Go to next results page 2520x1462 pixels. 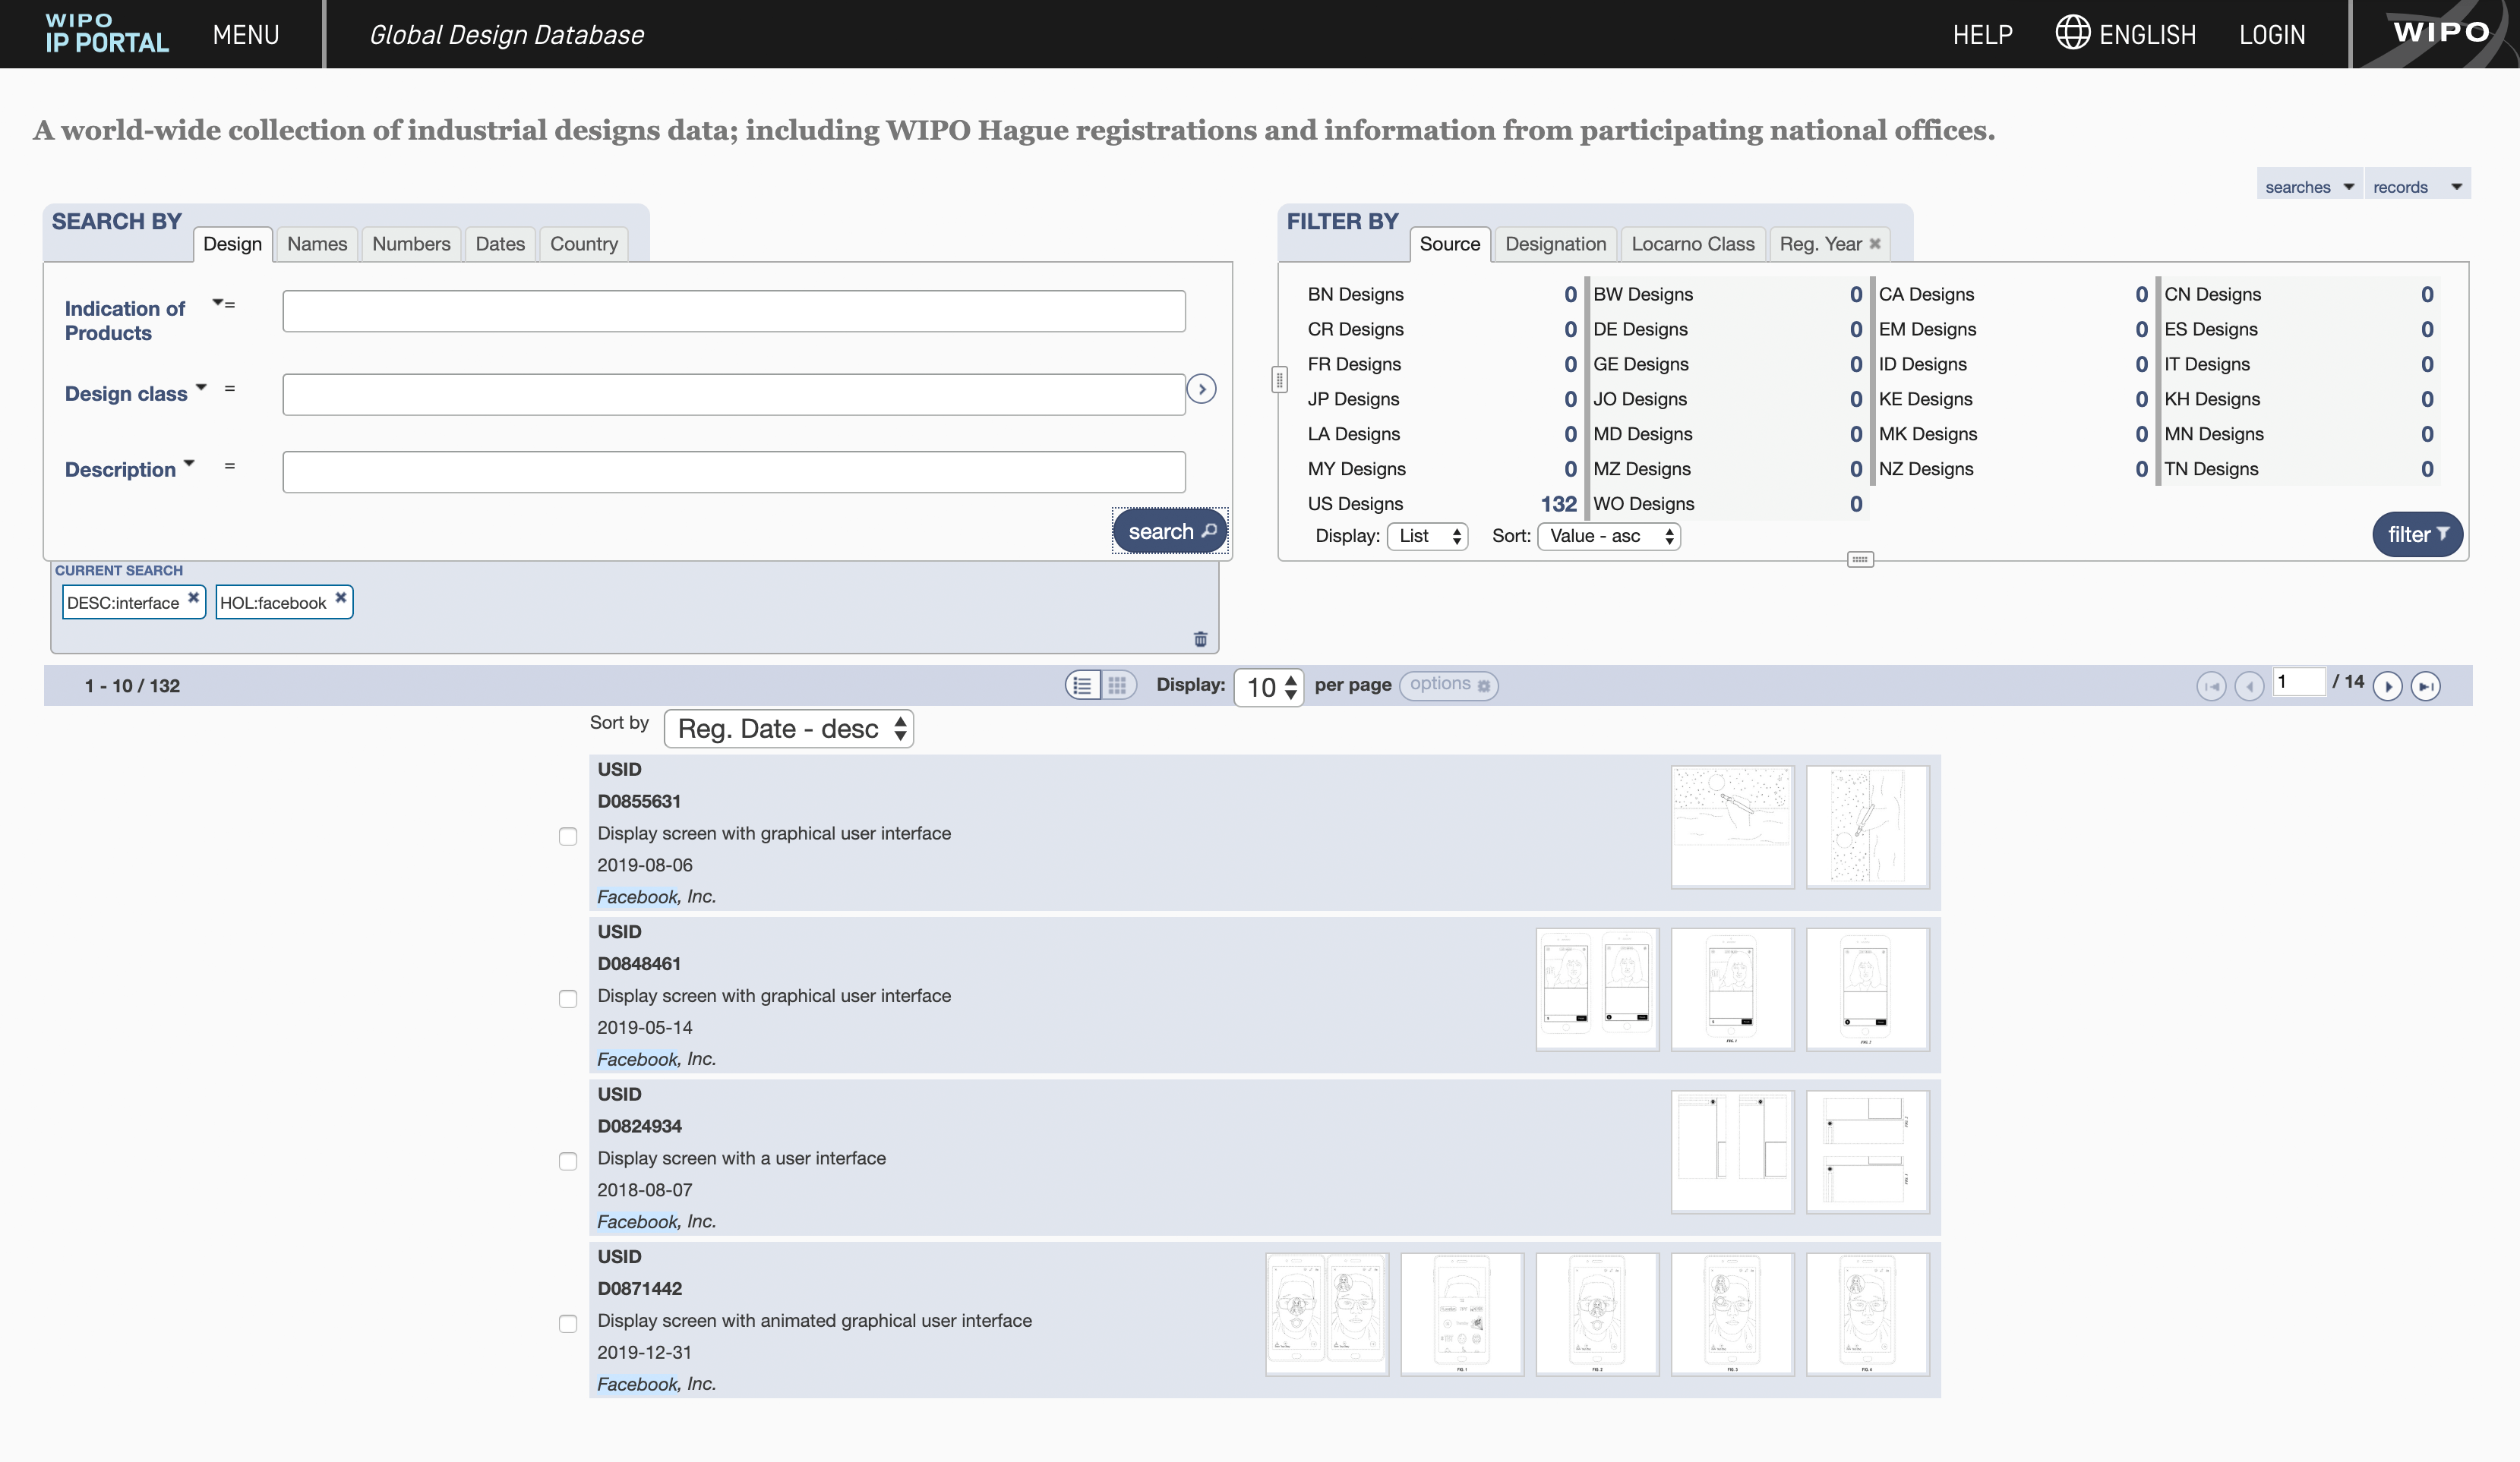pyautogui.click(x=2387, y=686)
